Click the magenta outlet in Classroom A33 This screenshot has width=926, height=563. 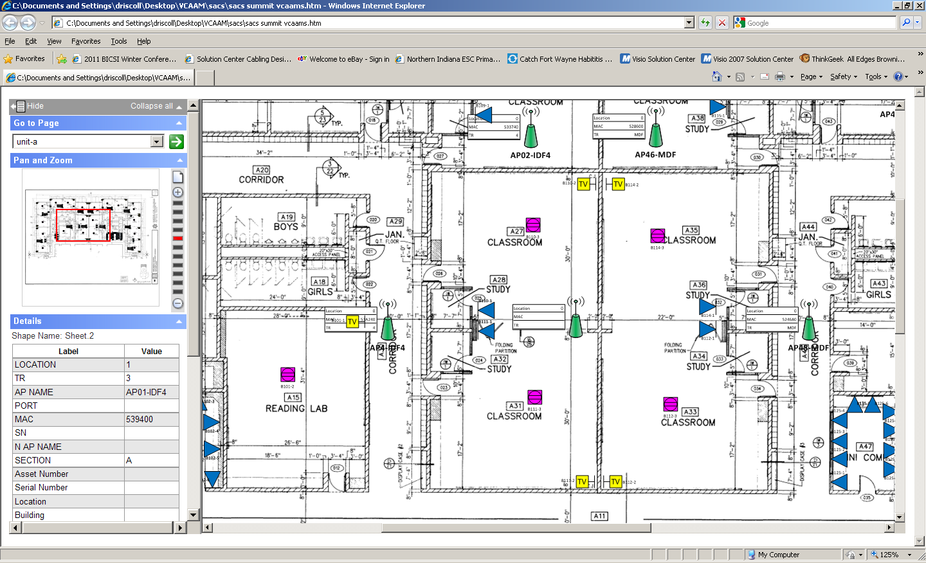click(x=670, y=404)
